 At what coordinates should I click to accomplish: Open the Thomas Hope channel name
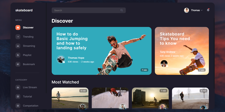pyautogui.click(x=76, y=58)
